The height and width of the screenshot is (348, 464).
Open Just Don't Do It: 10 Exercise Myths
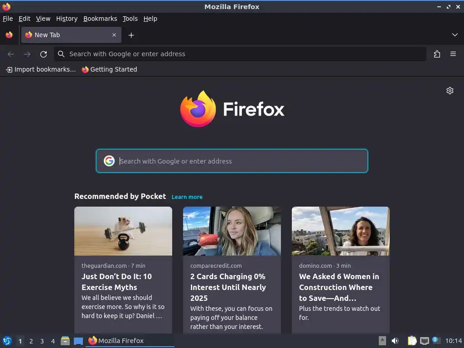point(116,282)
